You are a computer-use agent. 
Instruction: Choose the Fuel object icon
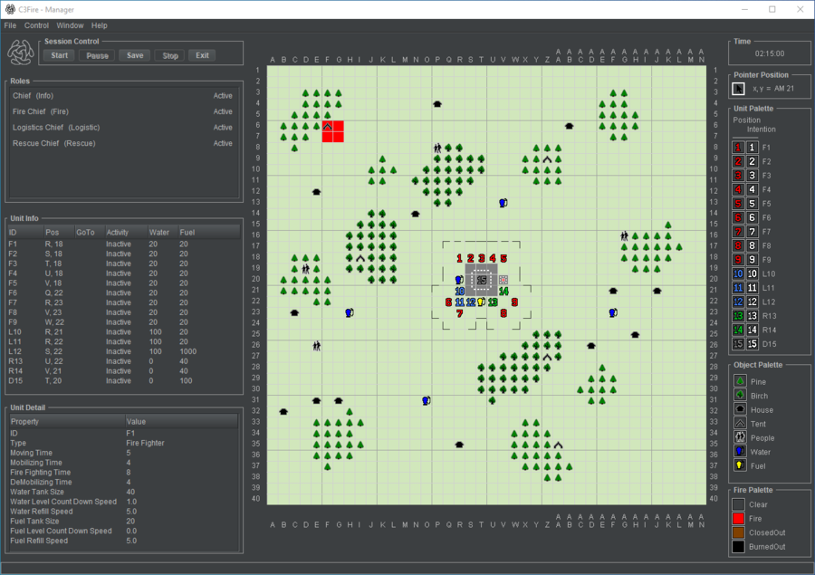click(x=739, y=465)
